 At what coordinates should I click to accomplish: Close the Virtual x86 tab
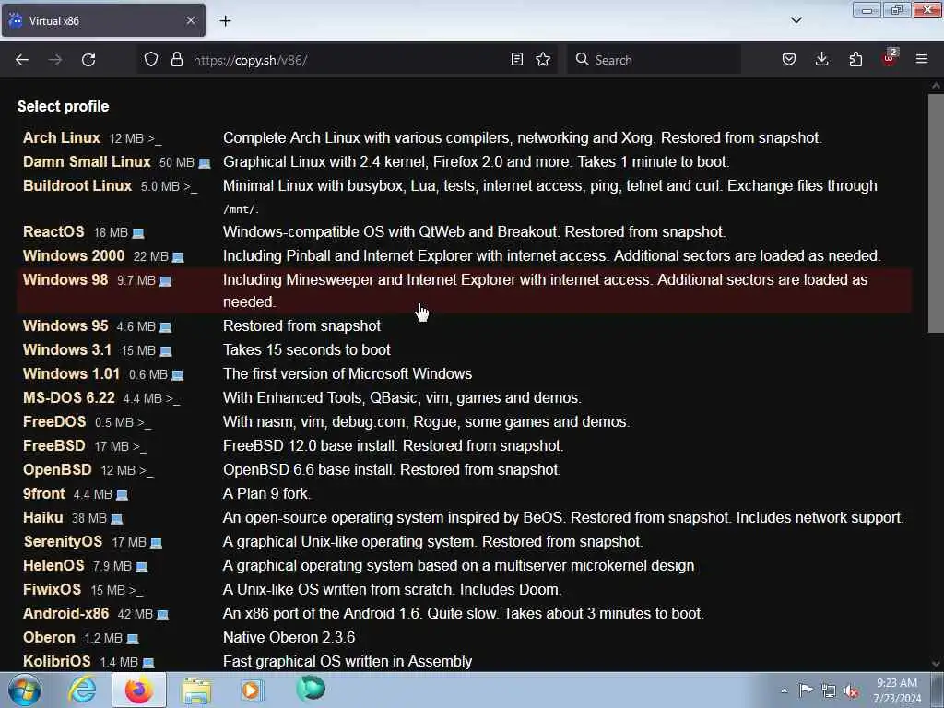pos(190,20)
